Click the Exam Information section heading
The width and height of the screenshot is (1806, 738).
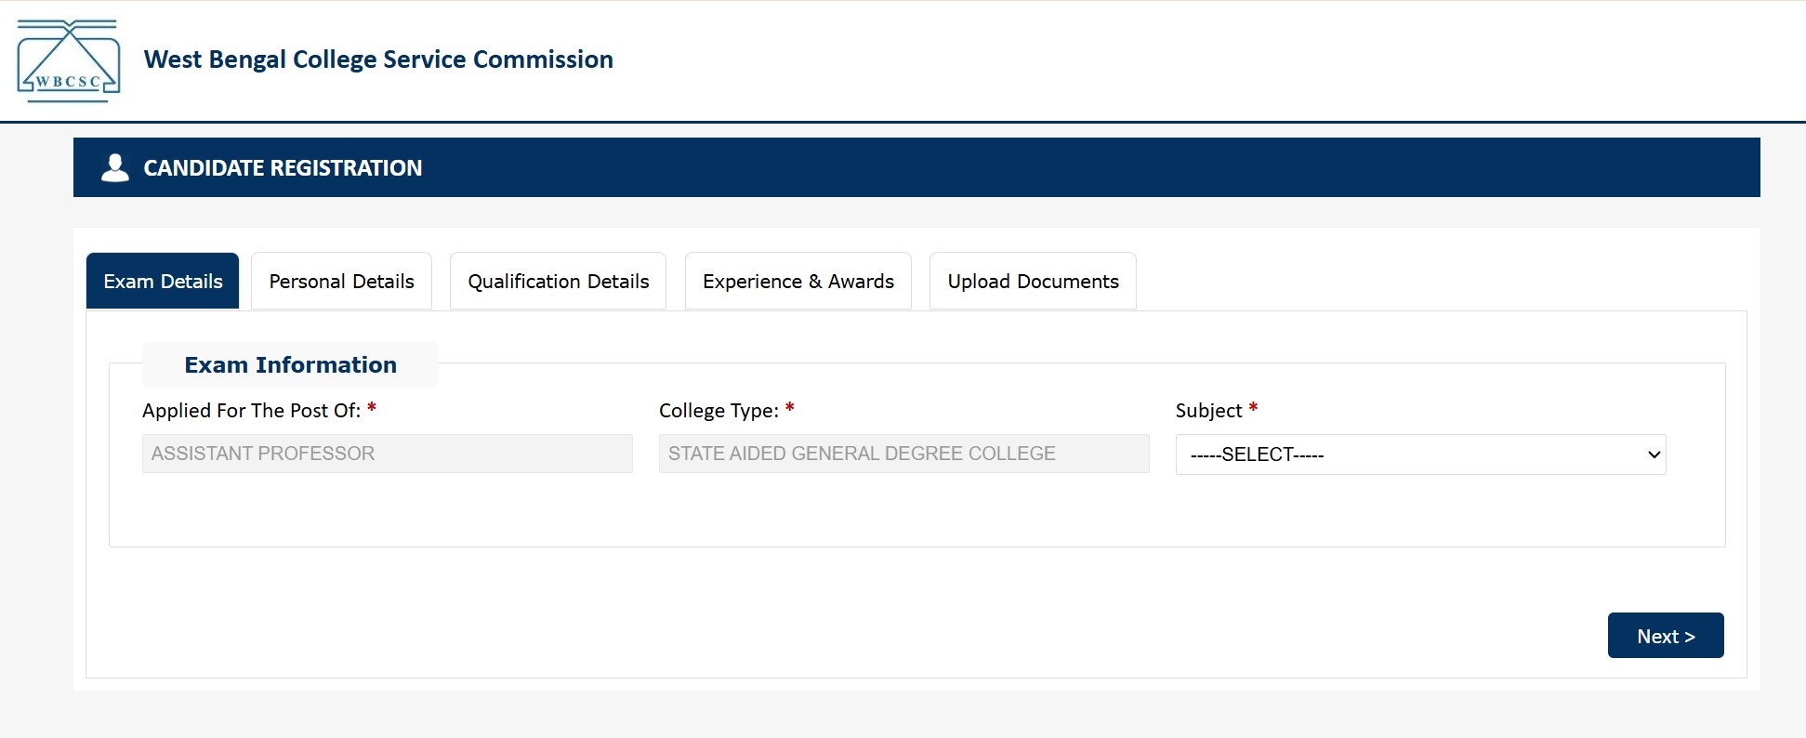coord(290,364)
